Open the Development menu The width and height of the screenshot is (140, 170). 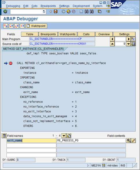coord(81,6)
